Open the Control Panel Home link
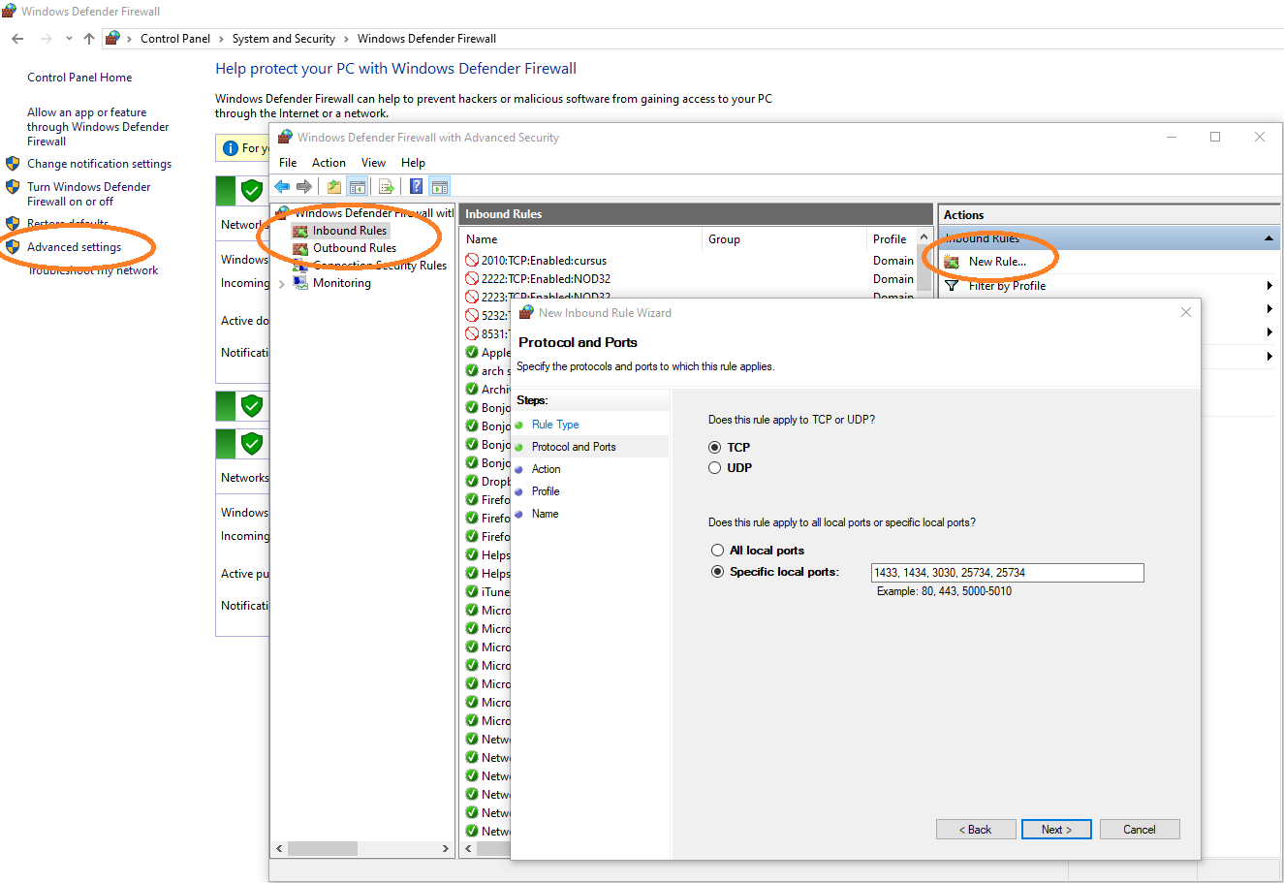1284x883 pixels. pos(79,78)
